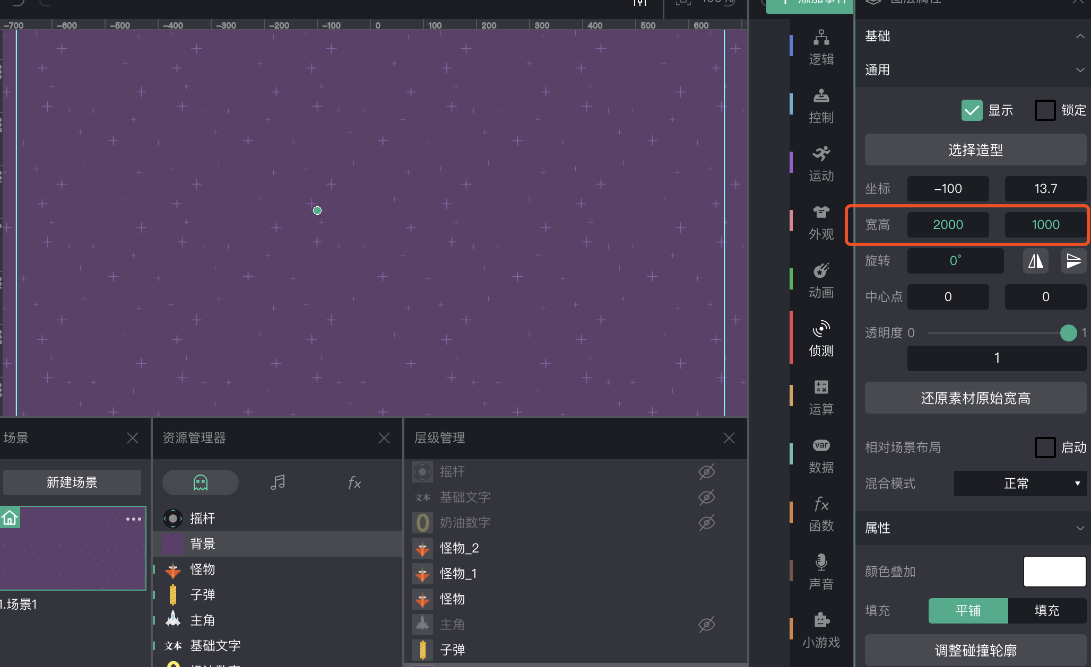Open the 外观 block category
1091x667 pixels.
pos(821,223)
